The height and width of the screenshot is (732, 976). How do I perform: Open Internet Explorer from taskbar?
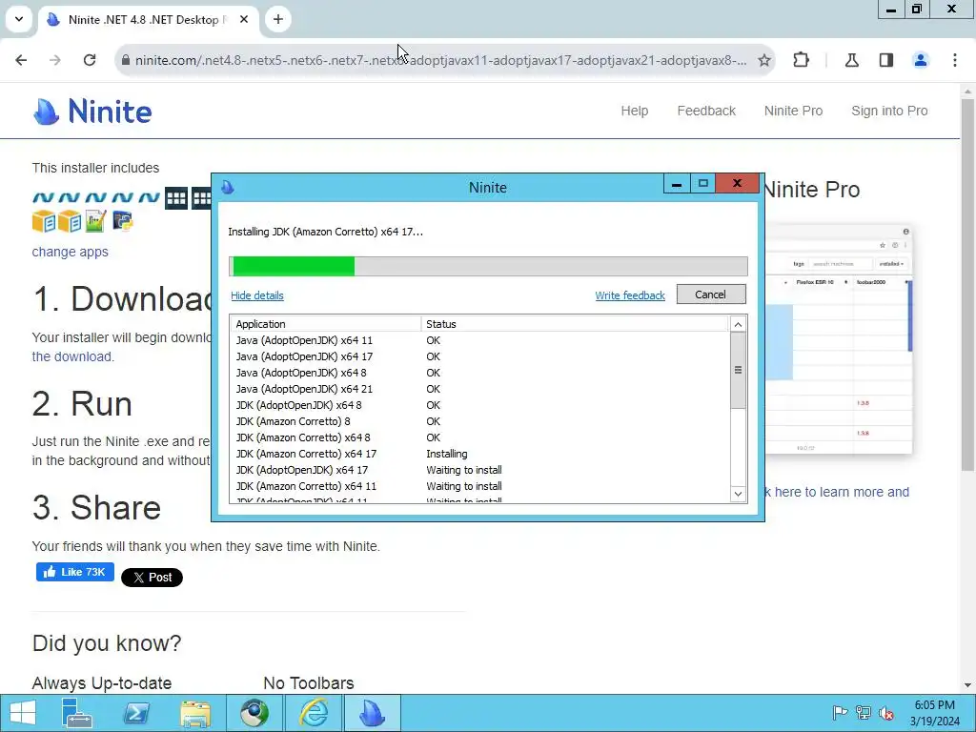pyautogui.click(x=314, y=713)
